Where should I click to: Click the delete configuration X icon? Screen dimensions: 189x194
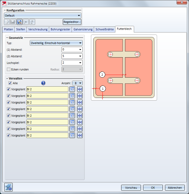pyautogui.click(x=26, y=22)
